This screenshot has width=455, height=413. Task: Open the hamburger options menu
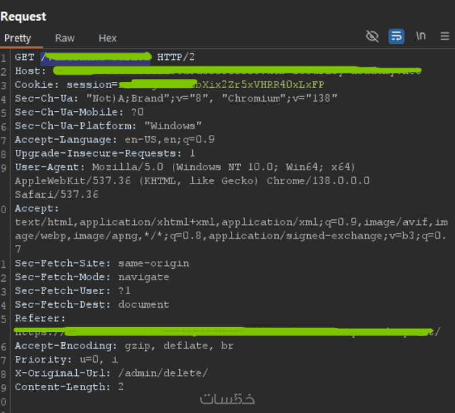[x=445, y=36]
